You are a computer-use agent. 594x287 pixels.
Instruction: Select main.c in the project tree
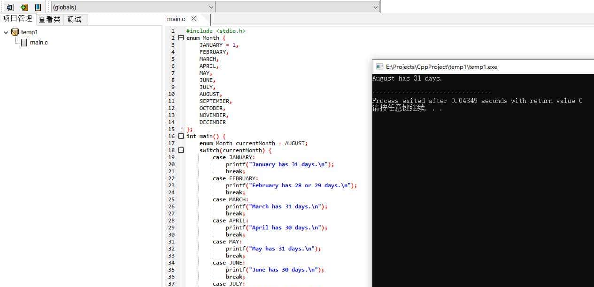[x=39, y=43]
